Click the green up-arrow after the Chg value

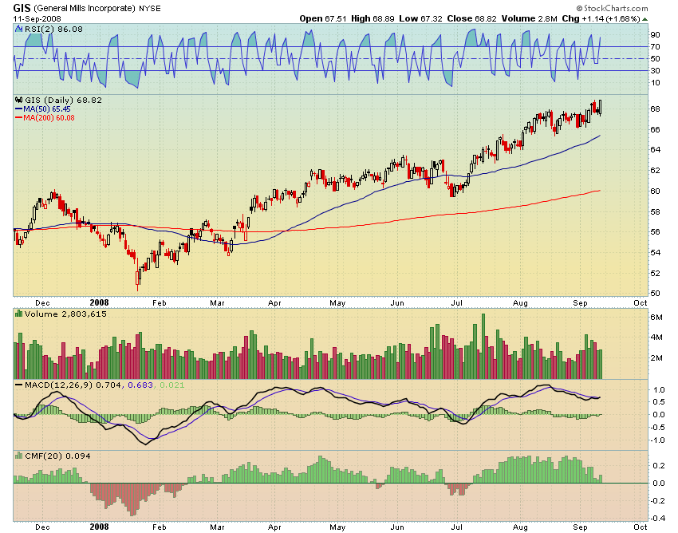point(644,19)
